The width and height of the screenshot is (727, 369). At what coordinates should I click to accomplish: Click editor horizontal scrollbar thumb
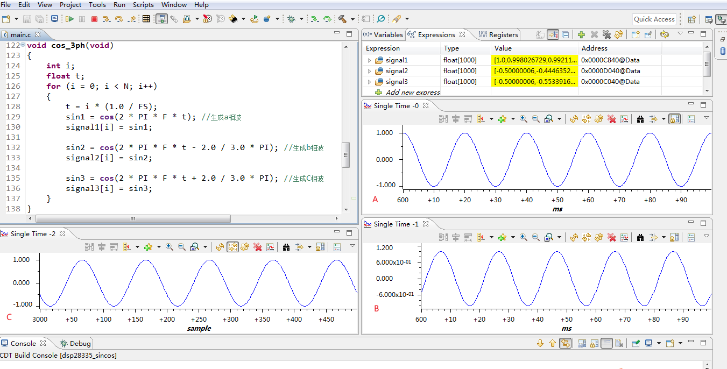click(x=132, y=219)
